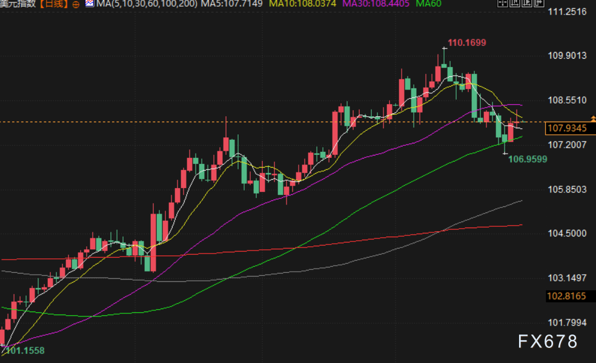Click the grid layout icon at top right
Image resolution: width=596 pixels, height=363 pixels.
click(x=502, y=4)
